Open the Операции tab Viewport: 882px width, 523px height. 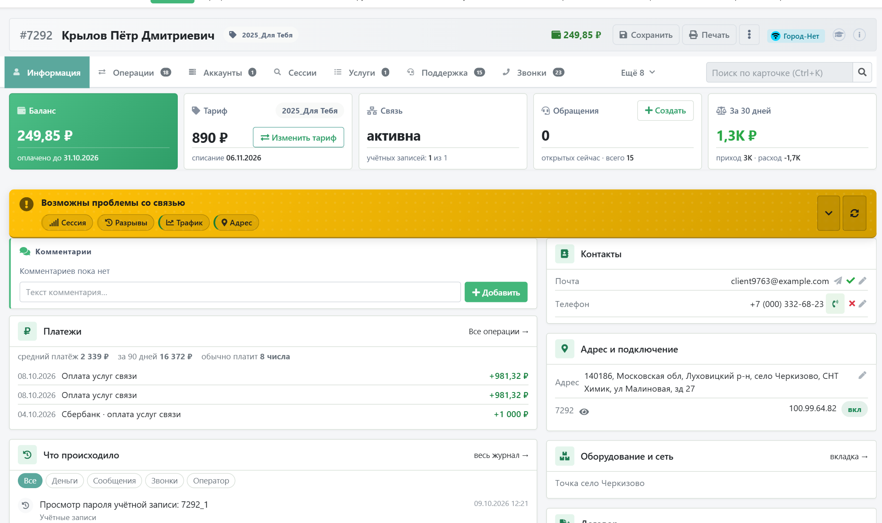point(134,72)
